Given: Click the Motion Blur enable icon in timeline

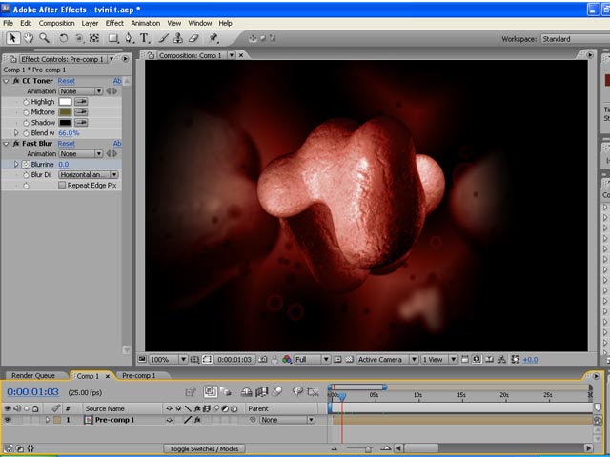Looking at the screenshot, I should (277, 391).
